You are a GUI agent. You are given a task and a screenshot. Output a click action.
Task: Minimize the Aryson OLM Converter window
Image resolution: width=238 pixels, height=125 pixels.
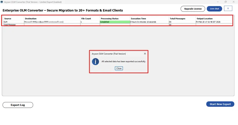point(217,2)
